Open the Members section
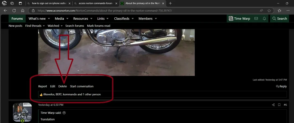294x123 pixels. [145, 18]
